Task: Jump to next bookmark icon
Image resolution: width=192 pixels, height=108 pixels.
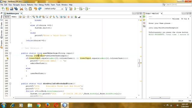Action: click(x=54, y=17)
